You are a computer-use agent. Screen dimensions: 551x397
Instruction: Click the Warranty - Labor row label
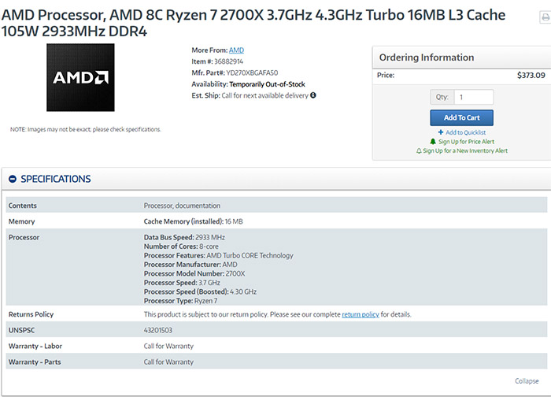point(35,346)
